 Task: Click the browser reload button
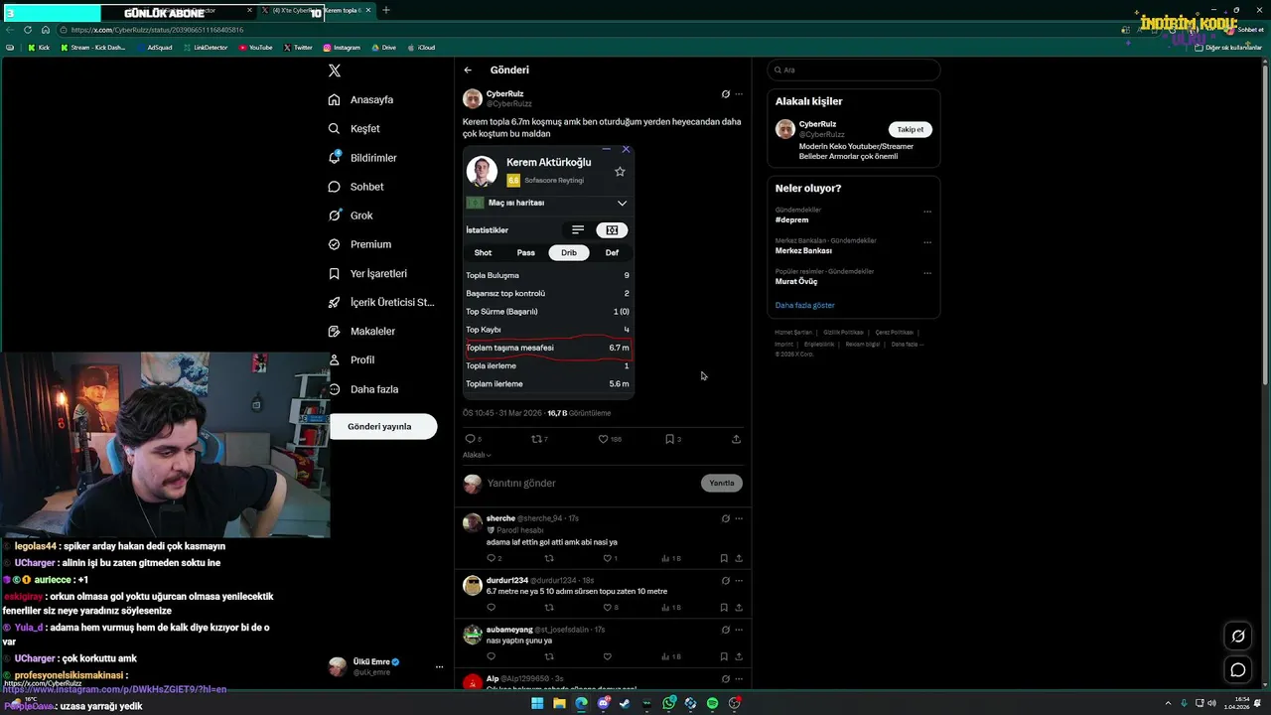28,30
